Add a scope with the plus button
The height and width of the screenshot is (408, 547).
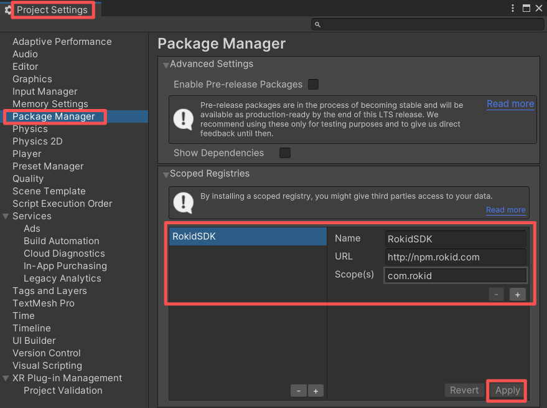click(x=517, y=295)
